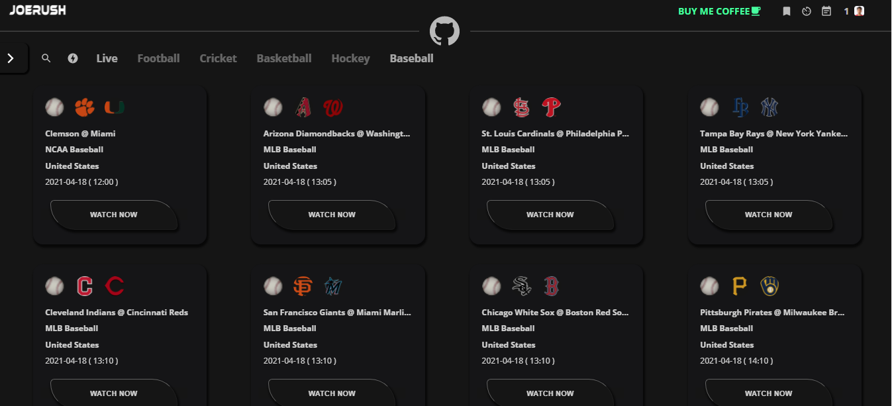
Task: Watch Now for Pittsburgh Pirates game
Action: (768, 393)
